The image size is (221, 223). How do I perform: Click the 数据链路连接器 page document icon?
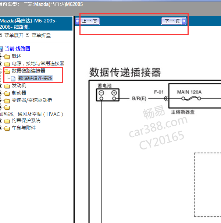(x=13, y=78)
